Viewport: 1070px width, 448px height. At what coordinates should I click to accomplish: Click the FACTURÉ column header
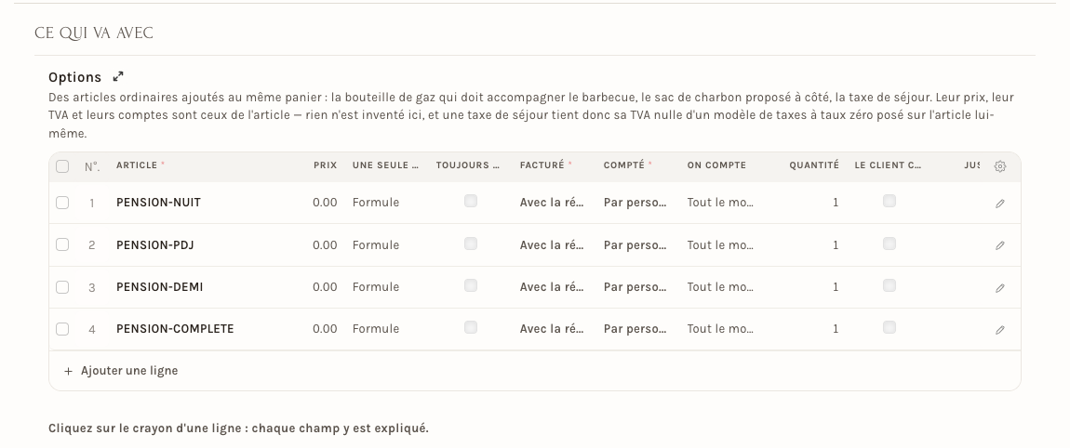pos(546,165)
